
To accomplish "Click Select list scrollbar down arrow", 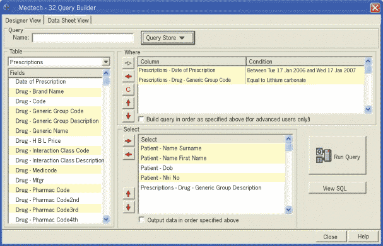I will click(x=288, y=210).
